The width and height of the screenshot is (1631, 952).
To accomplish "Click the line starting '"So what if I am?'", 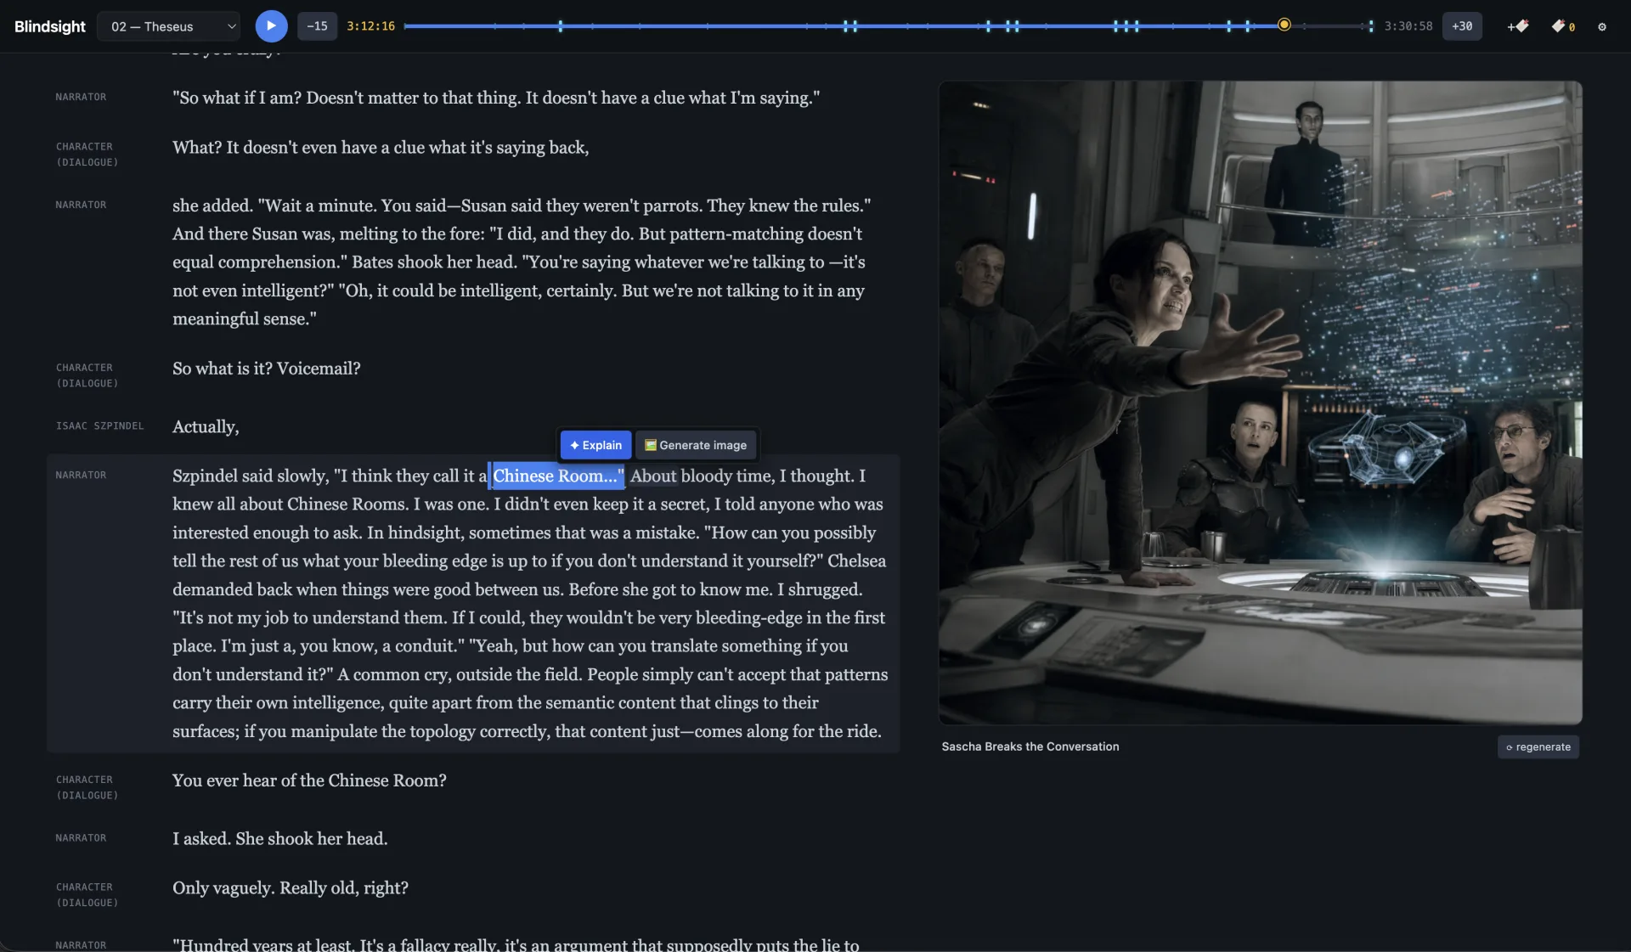I will point(496,98).
